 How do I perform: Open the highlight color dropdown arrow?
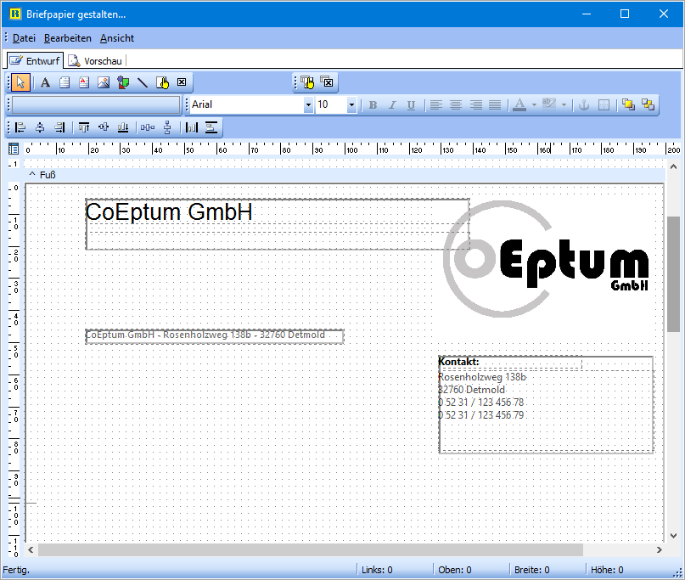[564, 105]
